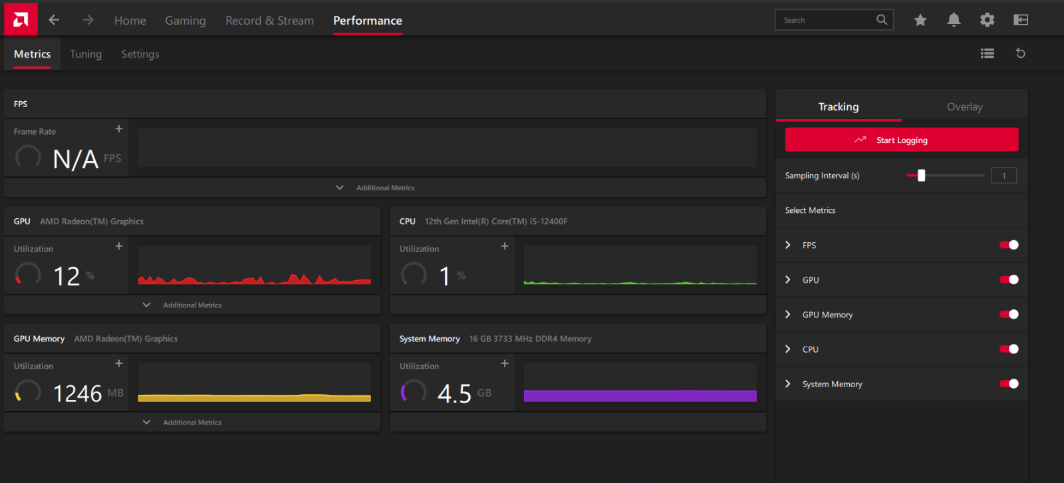1064x483 pixels.
Task: Click the GPU Memory yellow graph
Action: pos(255,383)
